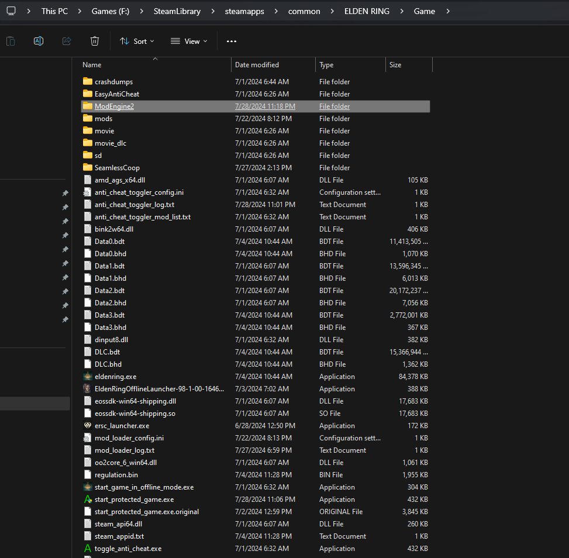The width and height of the screenshot is (569, 558).
Task: Select the start_game_in_offline_mode.exe icon
Action: (88, 487)
